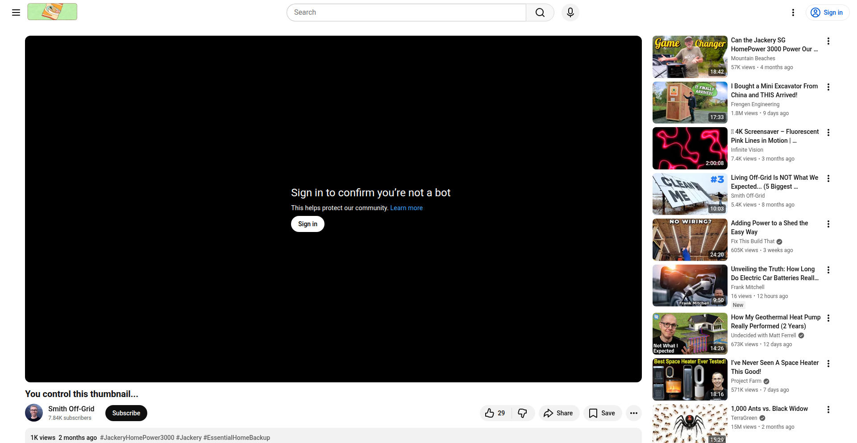Visit the TerraGreen channel

[744, 418]
